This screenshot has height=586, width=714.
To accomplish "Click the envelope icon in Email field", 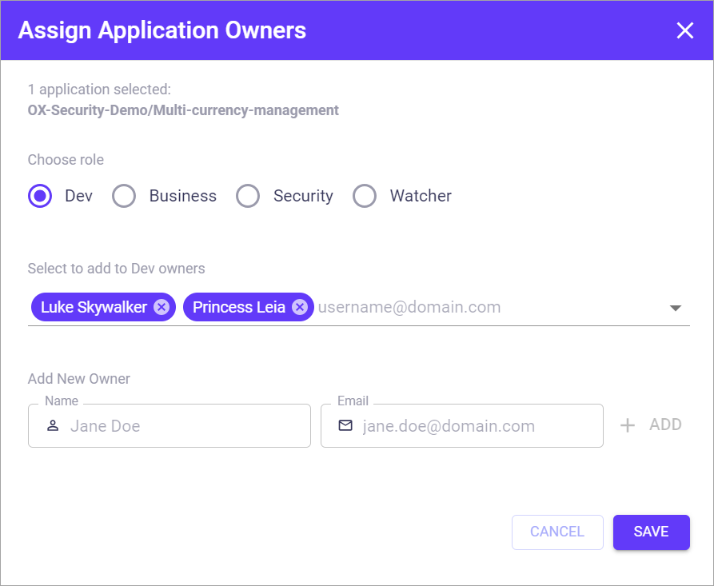I will tap(345, 426).
